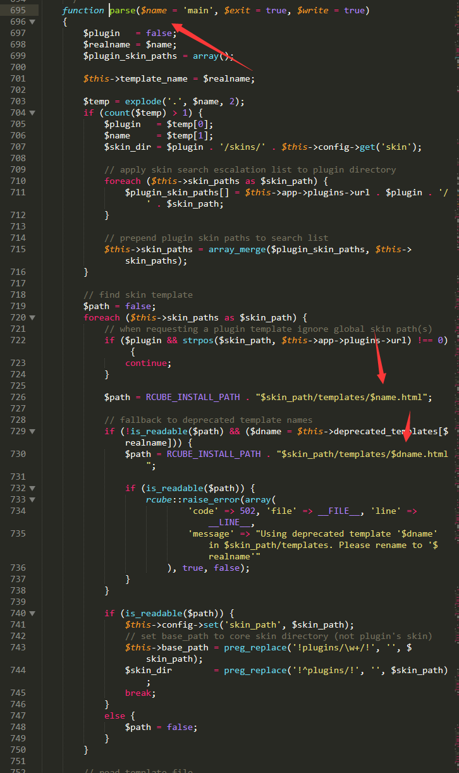This screenshot has height=773, width=459.
Task: Click line number 701 in the gutter
Action: coord(18,78)
